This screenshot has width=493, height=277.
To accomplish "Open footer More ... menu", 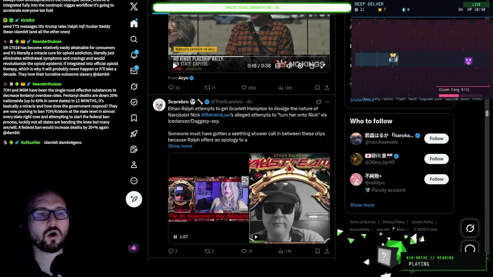I will [x=403, y=230].
